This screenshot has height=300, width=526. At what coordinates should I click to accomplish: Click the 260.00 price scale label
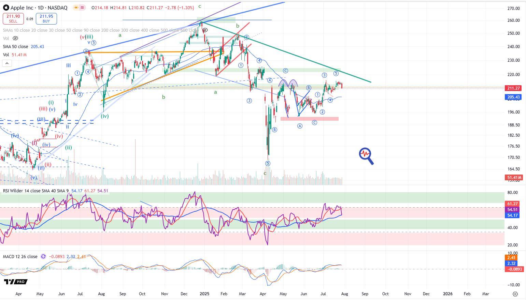tap(513, 20)
